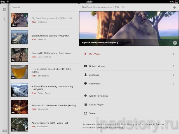Select 'Big Buck Bunny animation (1080p HD)' list title
Screen dimensions: 179x134
(51, 18)
